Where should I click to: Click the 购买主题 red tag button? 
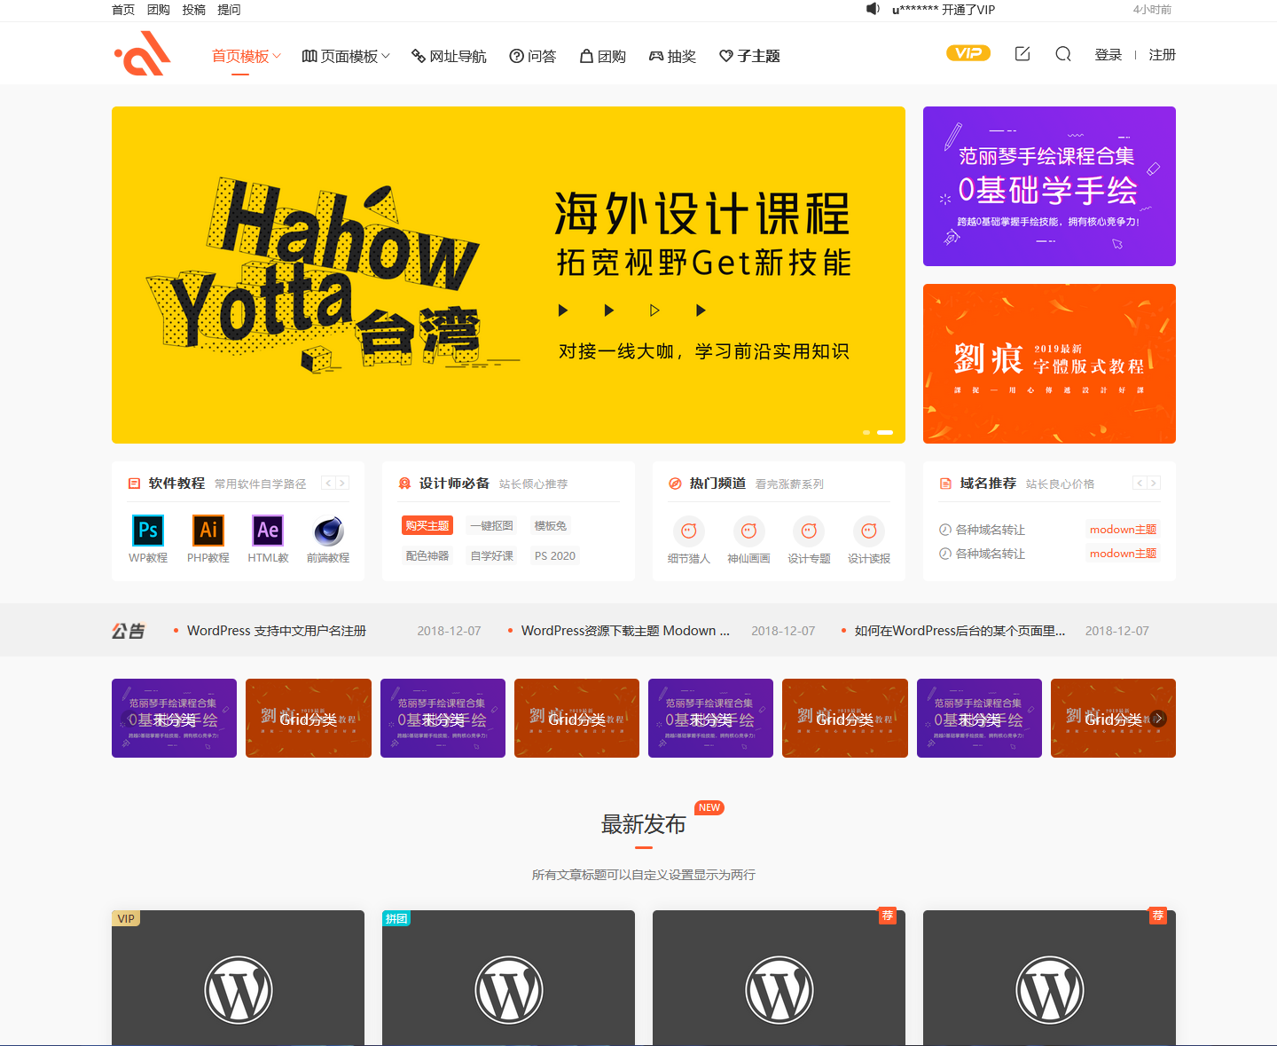pyautogui.click(x=427, y=526)
